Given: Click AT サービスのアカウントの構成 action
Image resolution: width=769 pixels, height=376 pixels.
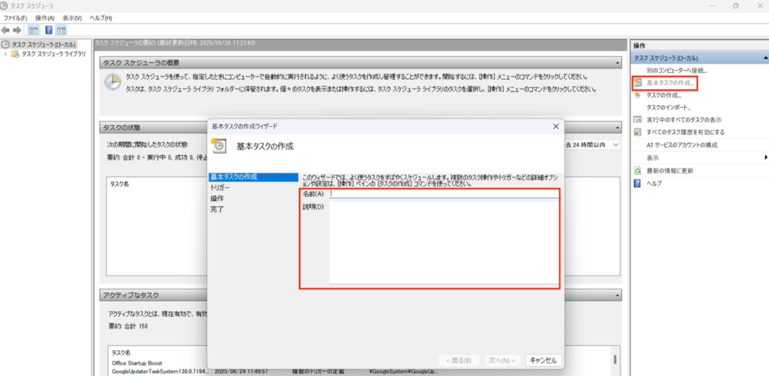Looking at the screenshot, I should (x=682, y=145).
